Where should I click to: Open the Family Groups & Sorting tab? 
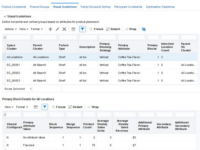tap(95, 7)
